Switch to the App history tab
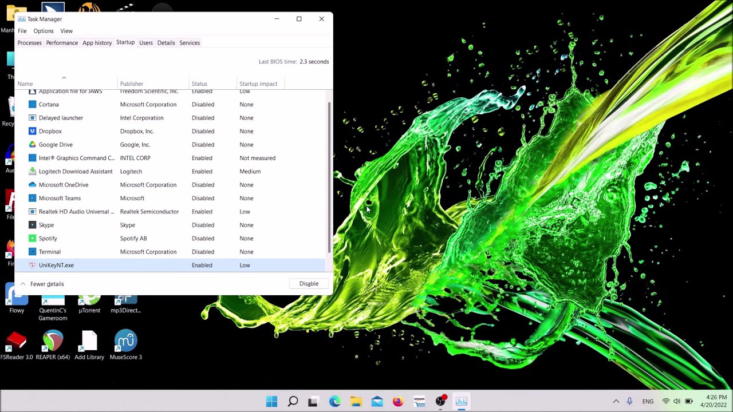 tap(97, 43)
